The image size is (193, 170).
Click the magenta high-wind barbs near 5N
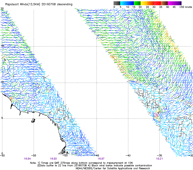point(156,115)
